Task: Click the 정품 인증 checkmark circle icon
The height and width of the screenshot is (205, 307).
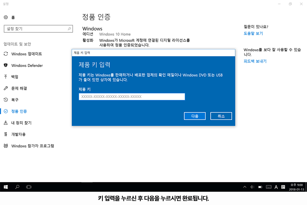Action: tap(6, 111)
